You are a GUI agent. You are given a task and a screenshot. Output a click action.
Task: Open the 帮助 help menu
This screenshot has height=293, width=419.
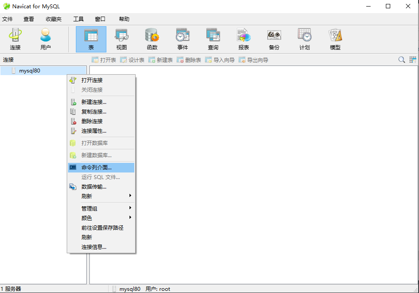pos(124,19)
